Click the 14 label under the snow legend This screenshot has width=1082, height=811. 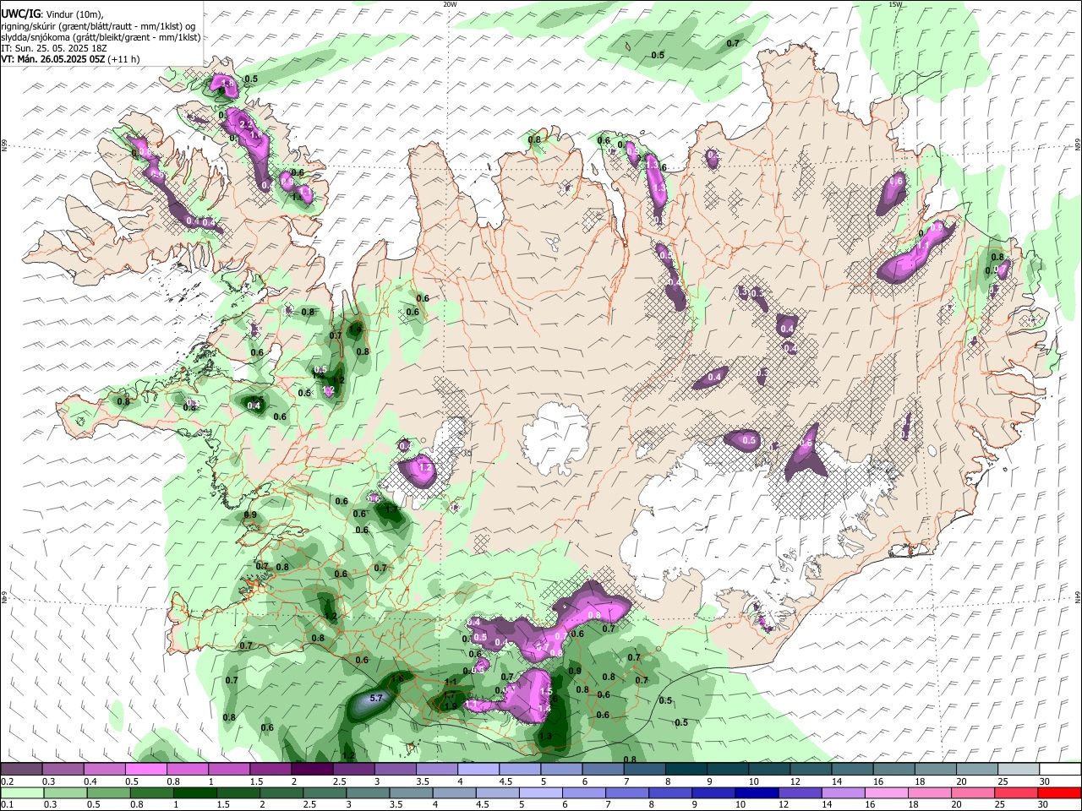(837, 781)
